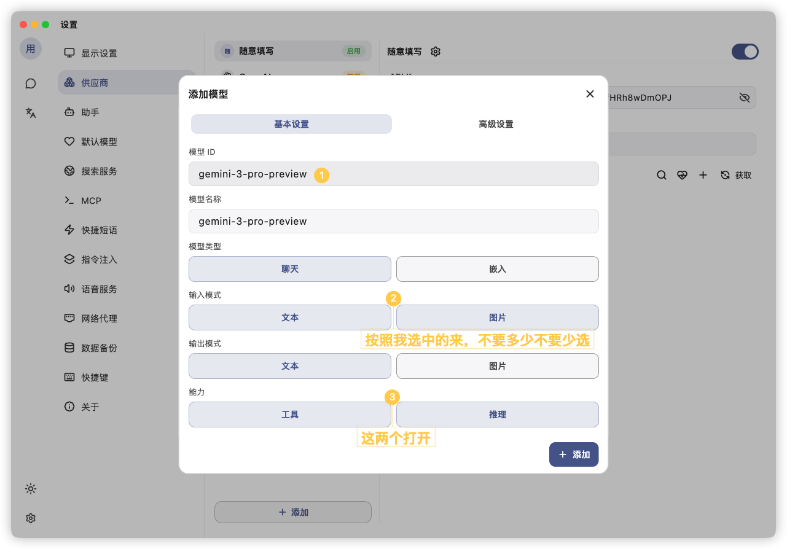This screenshot has height=549, width=787.
Task: Enable the 工具 capability option
Action: 289,415
